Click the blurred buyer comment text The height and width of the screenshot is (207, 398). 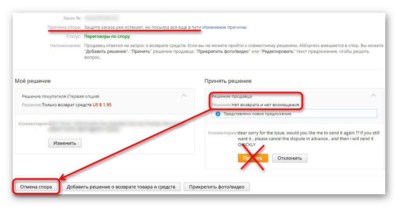click(112, 126)
